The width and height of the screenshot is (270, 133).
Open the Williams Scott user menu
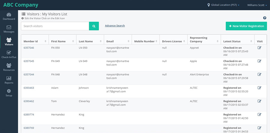257,5
